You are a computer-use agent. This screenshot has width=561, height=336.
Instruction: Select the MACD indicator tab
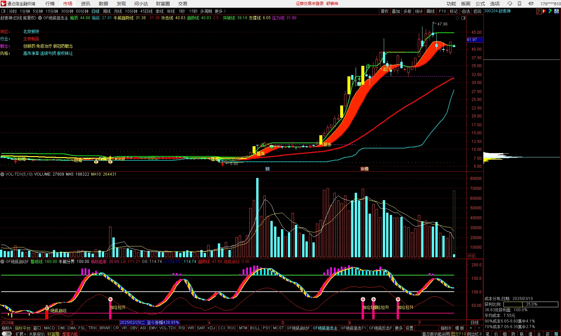click(x=50, y=328)
